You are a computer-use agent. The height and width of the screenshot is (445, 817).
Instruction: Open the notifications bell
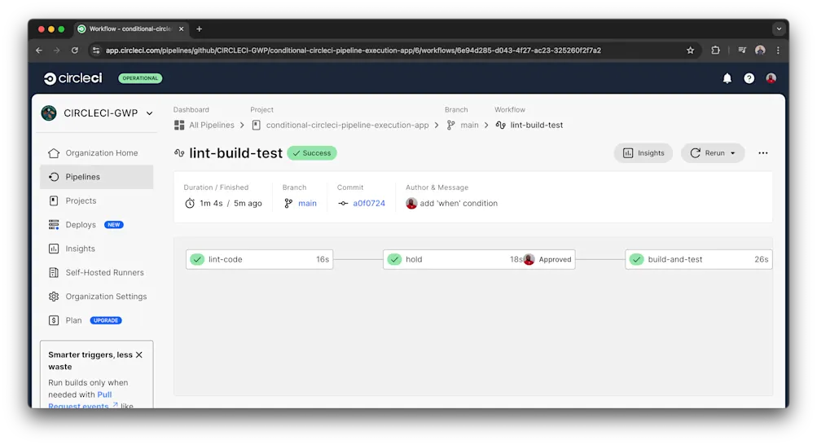(x=727, y=78)
